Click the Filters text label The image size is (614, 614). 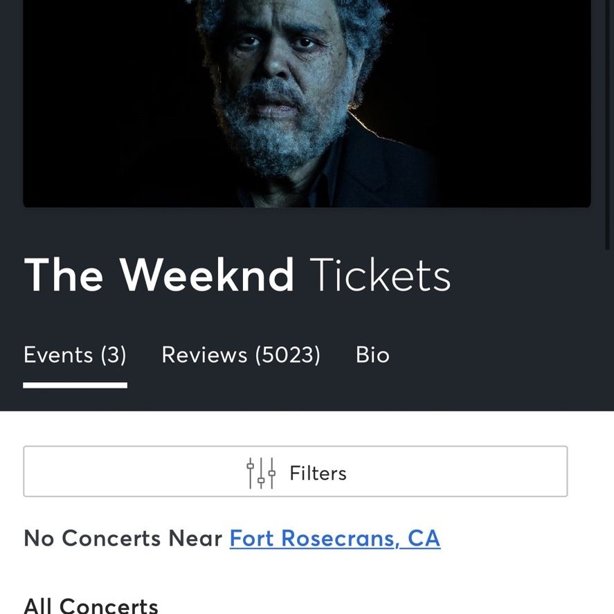pos(318,473)
